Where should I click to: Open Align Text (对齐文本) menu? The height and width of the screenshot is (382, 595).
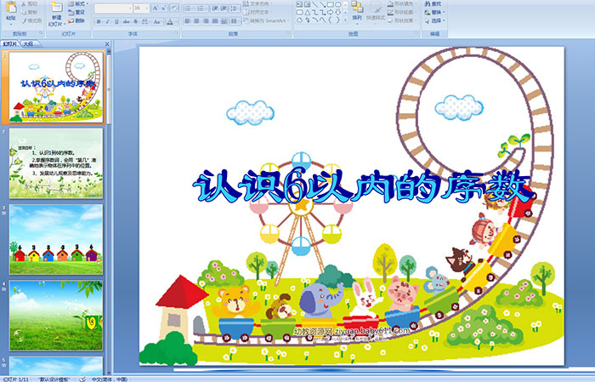[258, 12]
